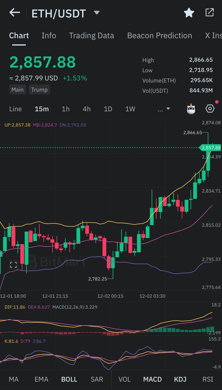This screenshot has height=390, width=222.
Task: Click the 2,782.25 low marker on chart
Action: coord(98,279)
